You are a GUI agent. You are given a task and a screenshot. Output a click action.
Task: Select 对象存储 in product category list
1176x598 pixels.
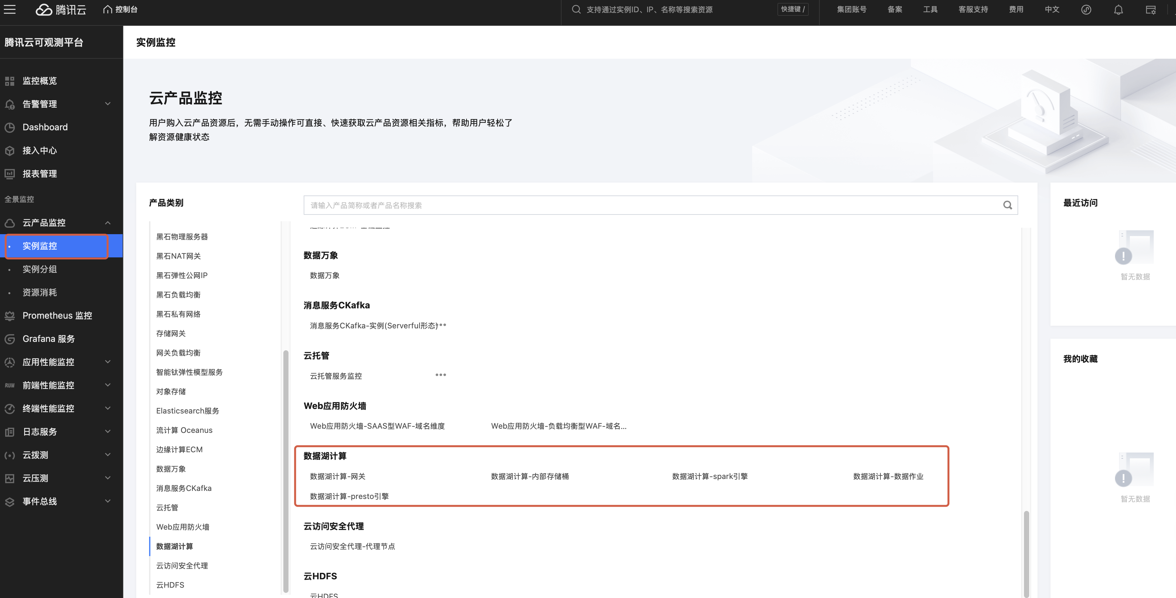(171, 391)
